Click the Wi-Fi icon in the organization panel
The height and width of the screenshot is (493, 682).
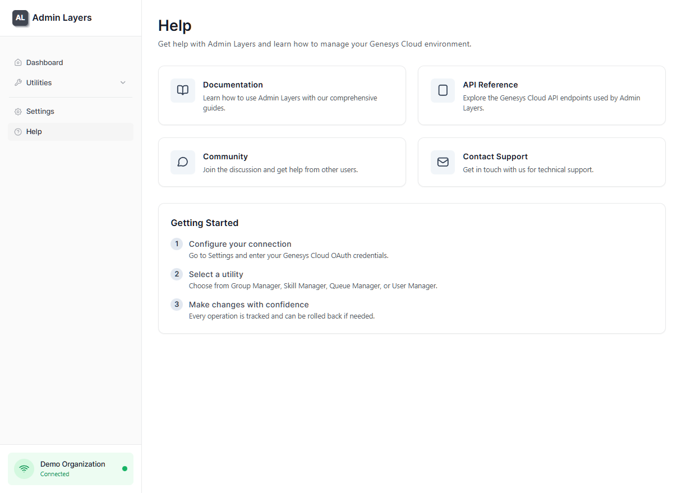(24, 468)
